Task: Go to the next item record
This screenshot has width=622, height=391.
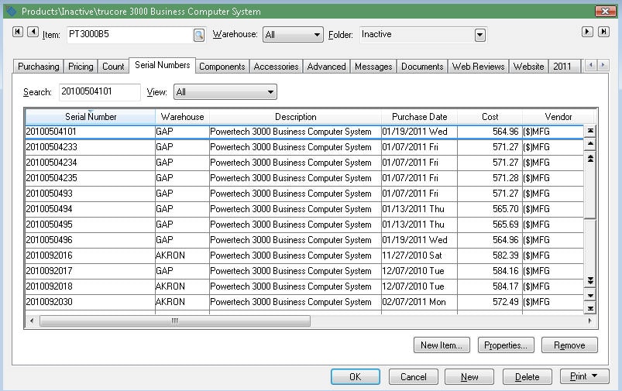Action: coord(588,32)
